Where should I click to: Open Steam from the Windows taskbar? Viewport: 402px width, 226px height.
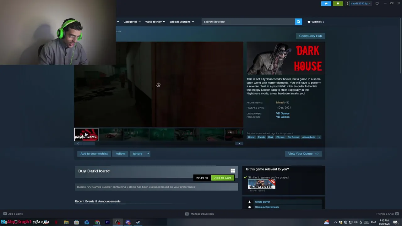tap(138, 222)
